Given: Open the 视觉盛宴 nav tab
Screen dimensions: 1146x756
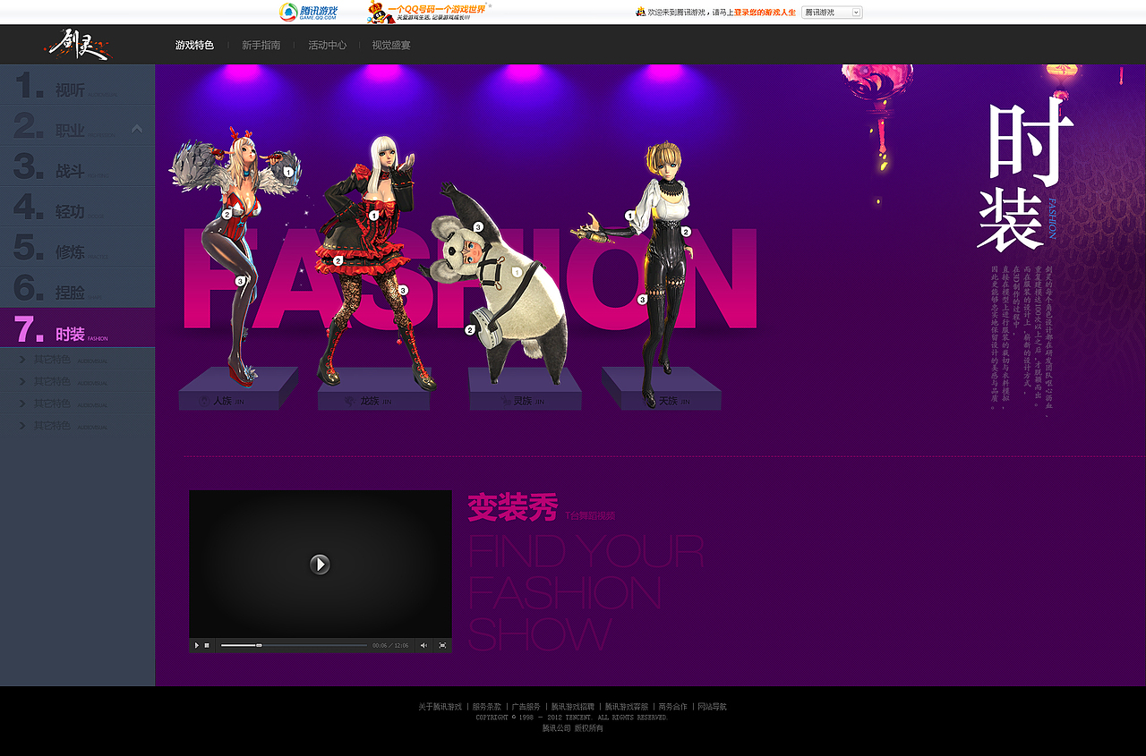Looking at the screenshot, I should [391, 45].
